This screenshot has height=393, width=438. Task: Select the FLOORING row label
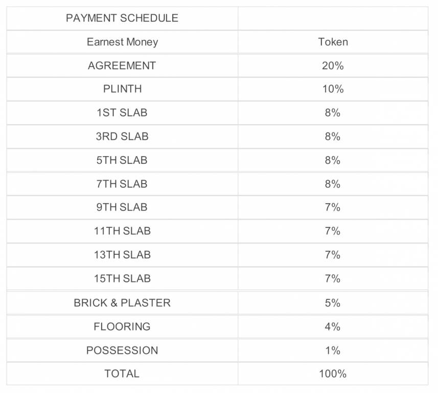pos(122,326)
